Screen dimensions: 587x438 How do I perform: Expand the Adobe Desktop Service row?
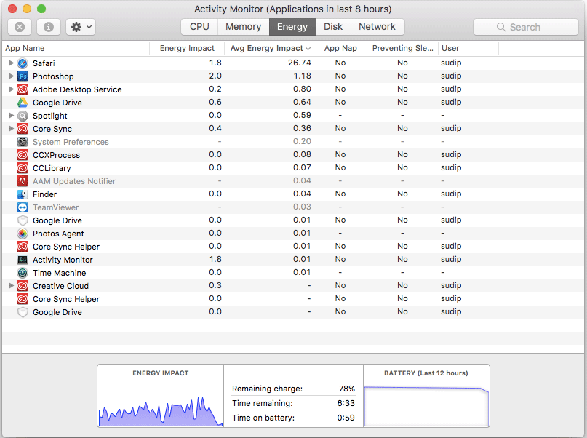(x=11, y=89)
